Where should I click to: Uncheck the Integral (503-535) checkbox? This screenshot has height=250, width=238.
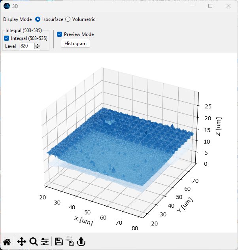tap(7, 38)
